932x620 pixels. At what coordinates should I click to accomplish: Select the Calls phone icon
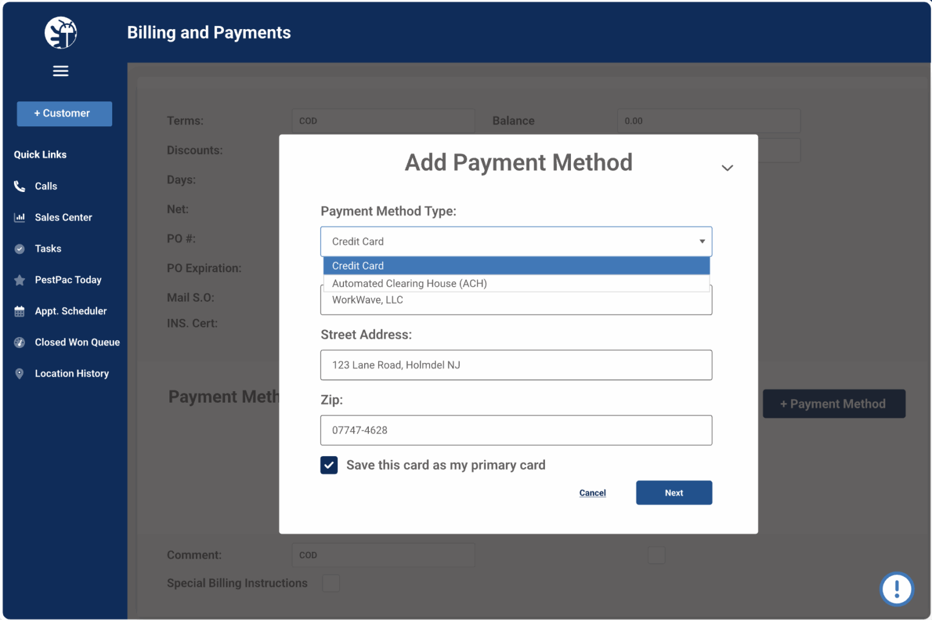(x=20, y=186)
